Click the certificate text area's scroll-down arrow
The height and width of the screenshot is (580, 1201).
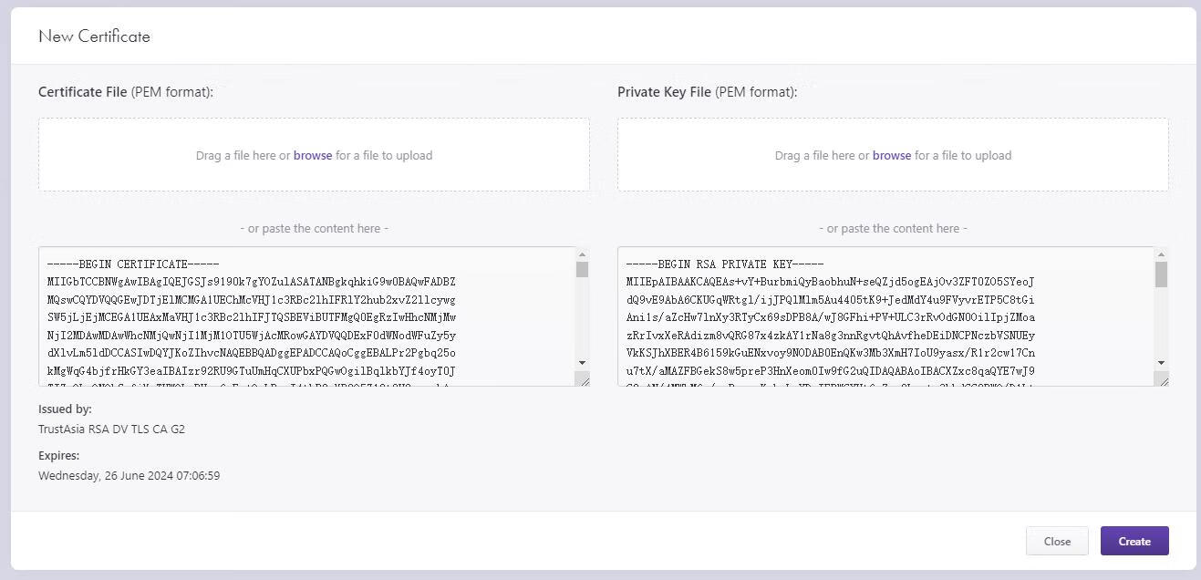pos(582,363)
